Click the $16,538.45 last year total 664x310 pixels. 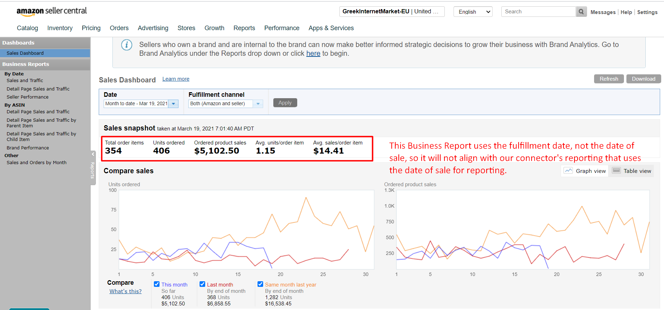(x=278, y=304)
